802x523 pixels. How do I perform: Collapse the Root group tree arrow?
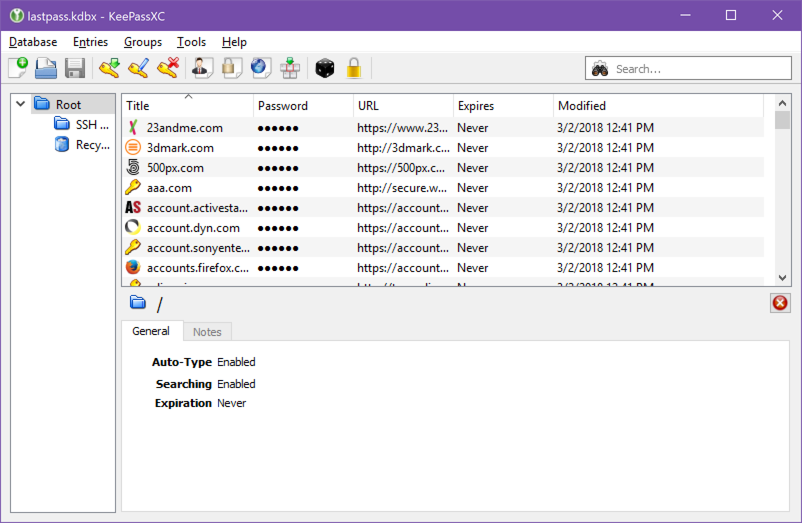pos(20,104)
